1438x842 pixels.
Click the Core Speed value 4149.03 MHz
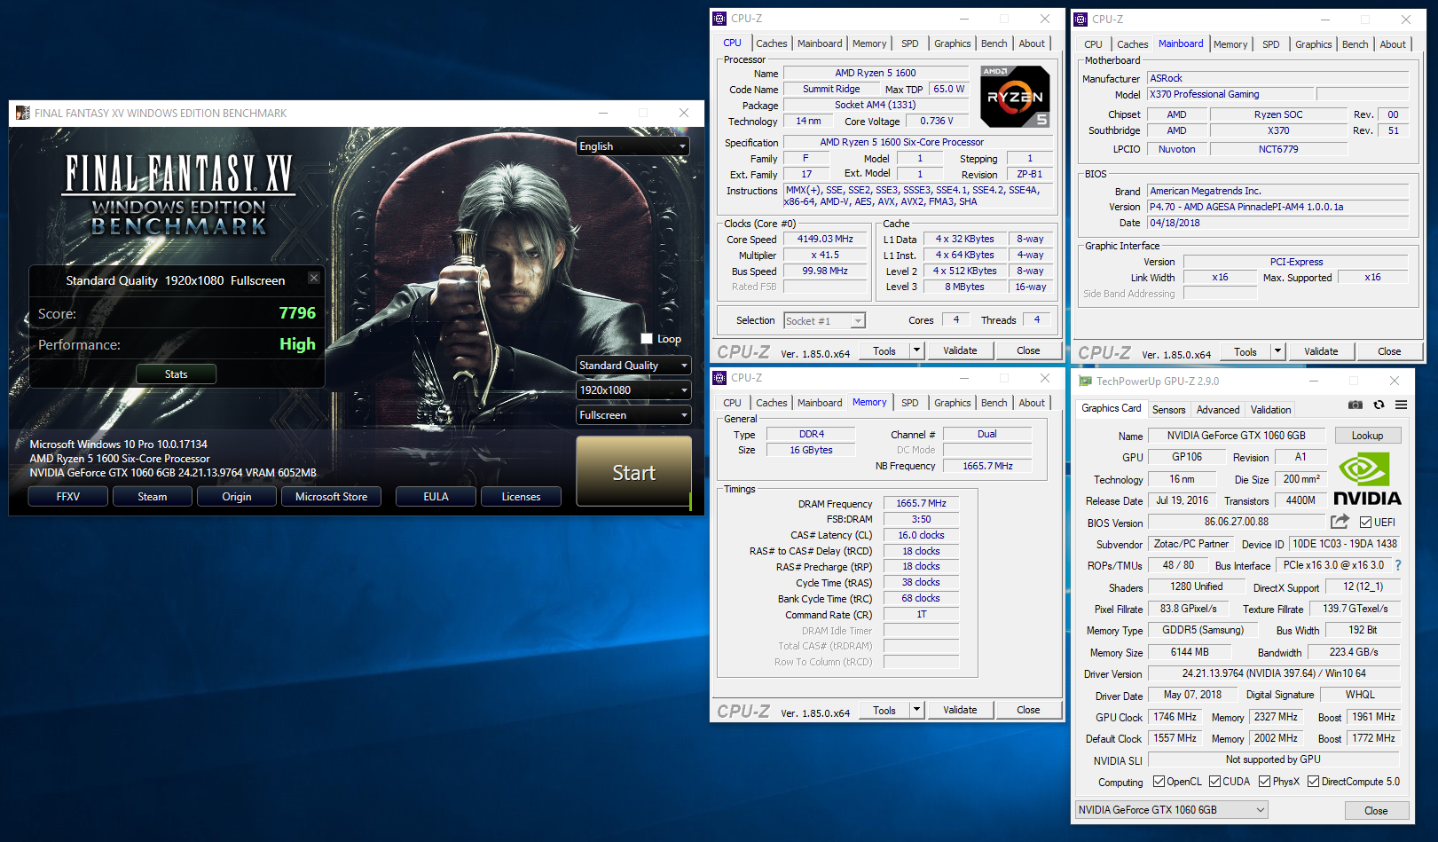click(825, 239)
